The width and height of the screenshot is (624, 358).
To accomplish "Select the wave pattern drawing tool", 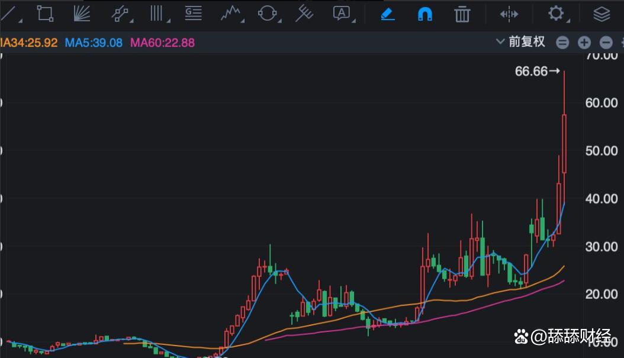I will [231, 14].
